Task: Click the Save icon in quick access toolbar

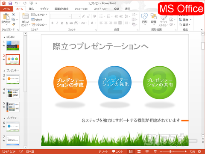Action: point(10,3)
